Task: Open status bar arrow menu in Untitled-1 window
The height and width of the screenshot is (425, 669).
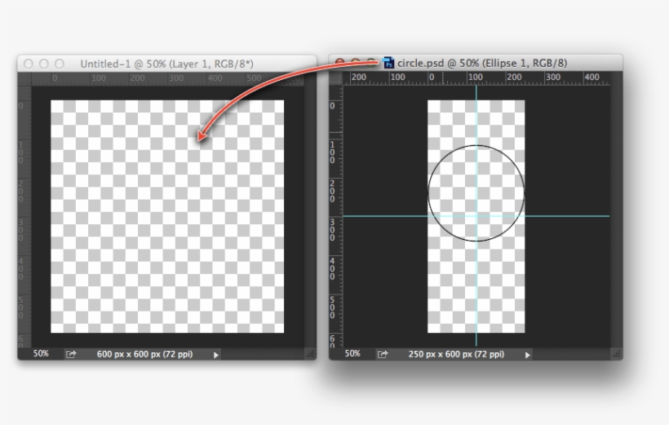Action: click(216, 355)
